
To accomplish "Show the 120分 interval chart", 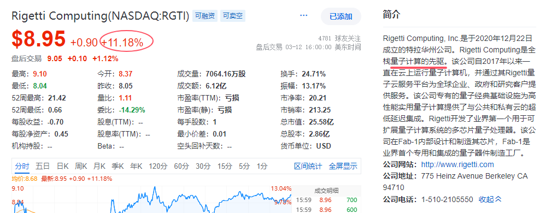I will tap(158, 166).
